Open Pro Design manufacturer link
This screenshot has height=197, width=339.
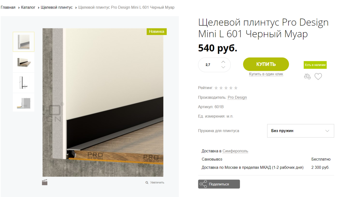pyautogui.click(x=237, y=97)
